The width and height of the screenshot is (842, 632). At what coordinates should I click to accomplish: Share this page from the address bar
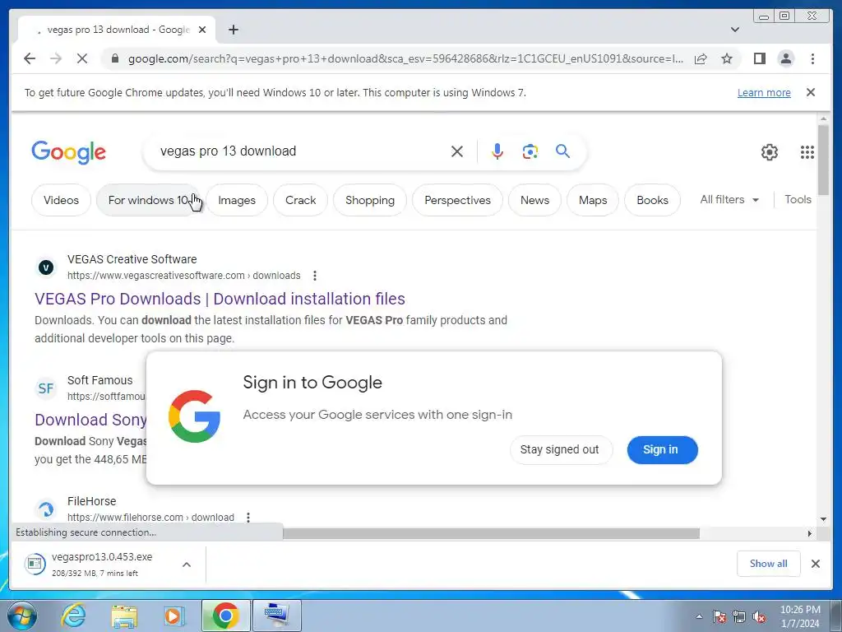(x=701, y=58)
